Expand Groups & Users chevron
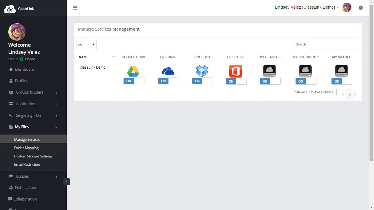Viewport: 374px width, 210px height. coord(56,93)
